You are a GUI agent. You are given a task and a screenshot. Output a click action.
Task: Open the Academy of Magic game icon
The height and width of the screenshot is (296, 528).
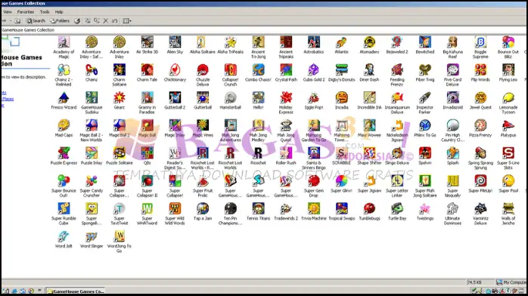click(64, 43)
